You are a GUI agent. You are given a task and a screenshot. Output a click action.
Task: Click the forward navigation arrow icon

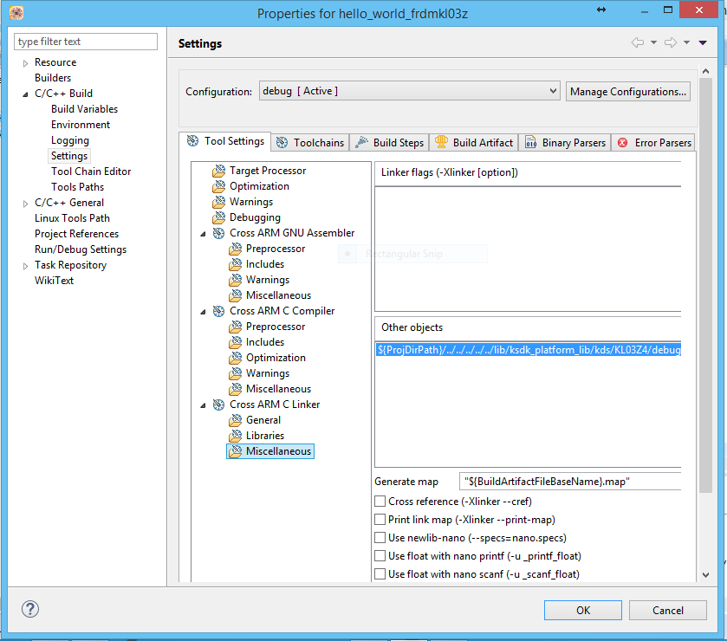click(671, 42)
